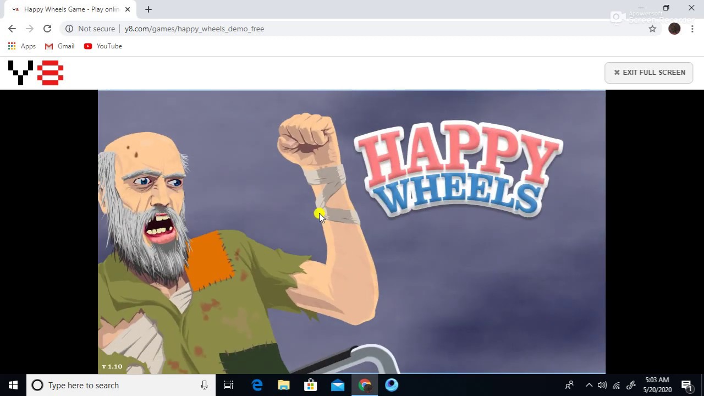Image resolution: width=704 pixels, height=396 pixels.
Task: Click the pen workspace tray icon
Action: tap(631, 385)
